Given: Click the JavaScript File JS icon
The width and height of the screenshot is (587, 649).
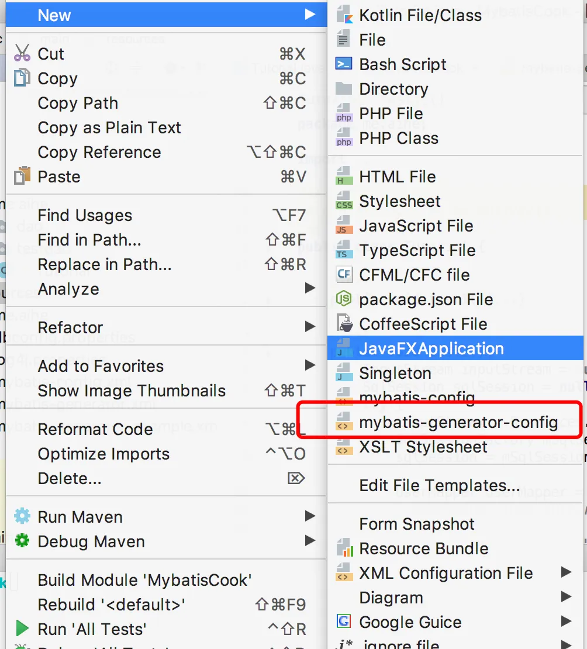Looking at the screenshot, I should point(344,226).
